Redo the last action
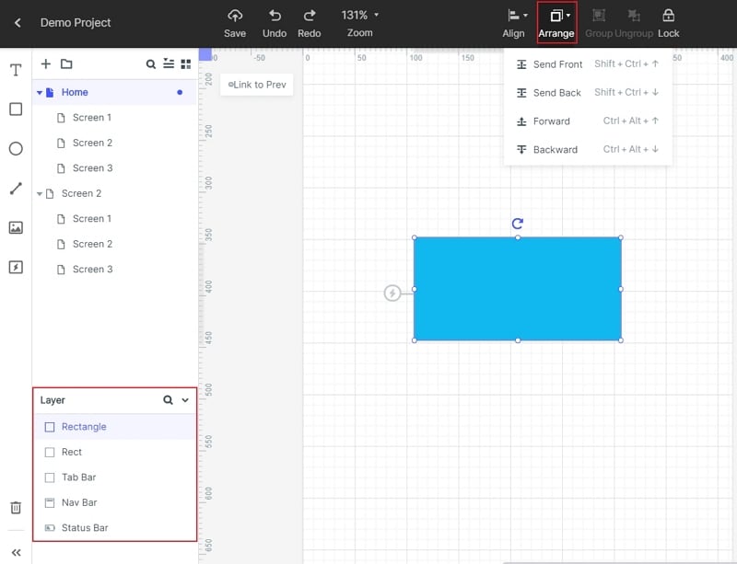 (x=309, y=23)
